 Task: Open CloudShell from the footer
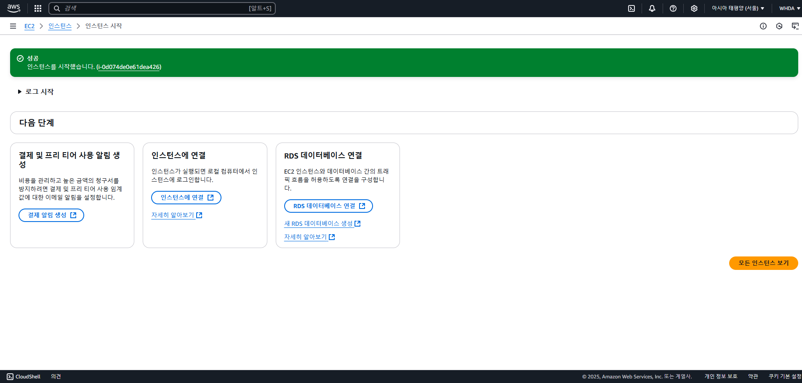(x=24, y=377)
